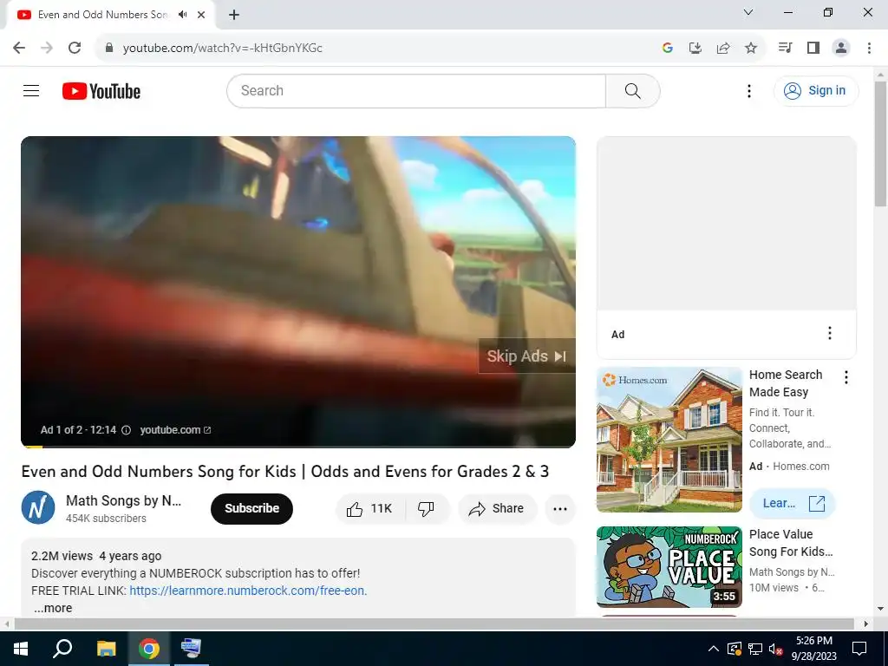Screen dimensions: 888x666
Task: Open the learnmore.numberock.com free trial link
Action: click(248, 591)
